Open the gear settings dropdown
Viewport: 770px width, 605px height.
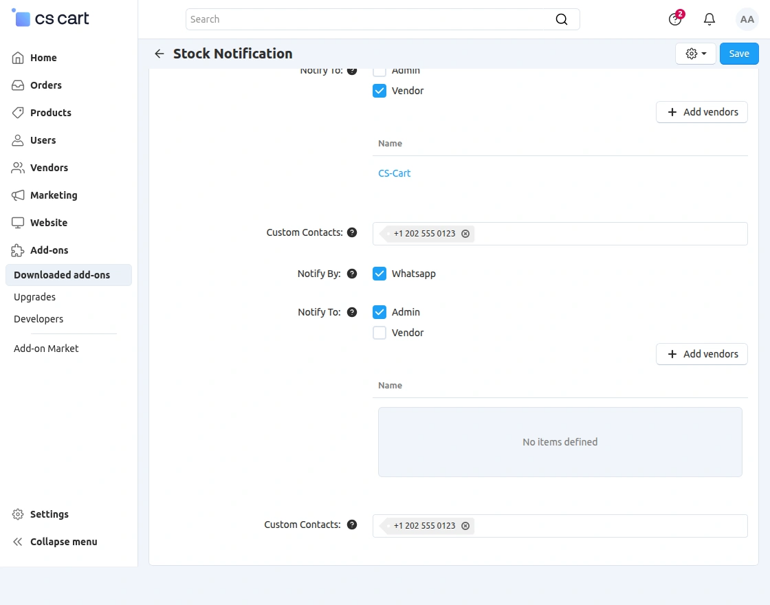[695, 54]
